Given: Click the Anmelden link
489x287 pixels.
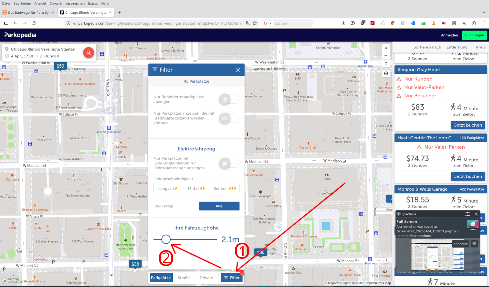Looking at the screenshot, I should point(449,35).
